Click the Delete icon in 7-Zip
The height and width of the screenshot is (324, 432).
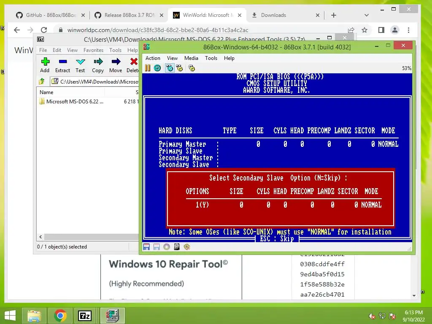[x=133, y=65]
